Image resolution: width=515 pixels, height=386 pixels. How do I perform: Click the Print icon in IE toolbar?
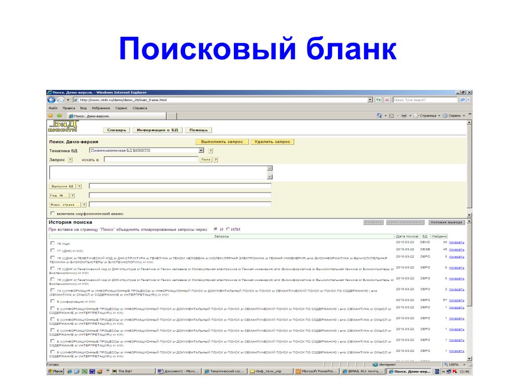coord(404,116)
